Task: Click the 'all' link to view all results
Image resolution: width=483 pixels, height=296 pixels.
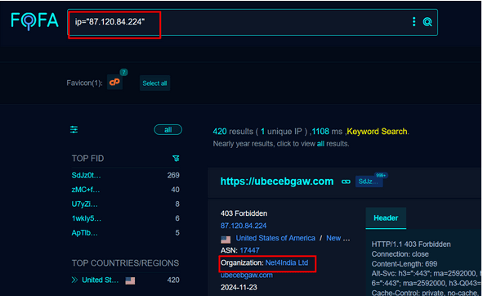Action: (320, 144)
